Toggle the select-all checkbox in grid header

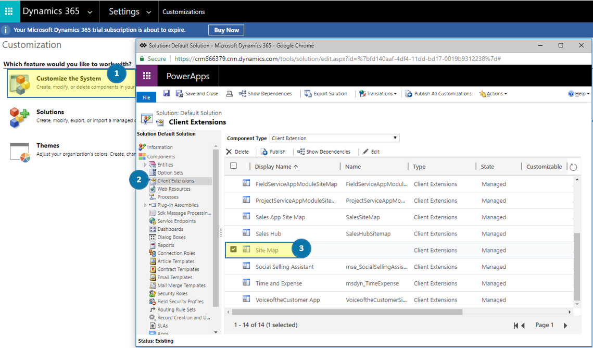(x=234, y=166)
